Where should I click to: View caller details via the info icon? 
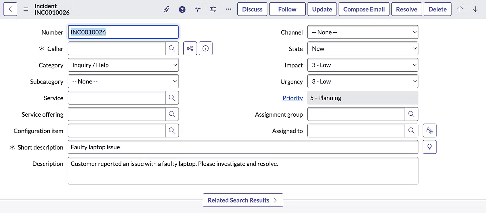click(206, 48)
